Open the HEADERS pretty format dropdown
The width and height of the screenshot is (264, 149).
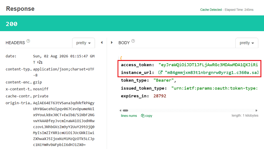pos(84,43)
